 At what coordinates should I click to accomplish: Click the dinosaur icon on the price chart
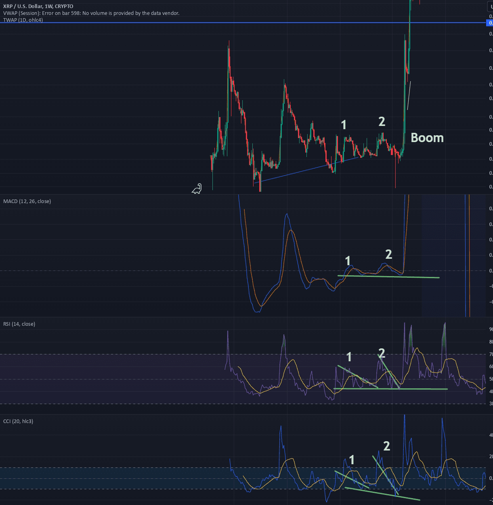(x=197, y=189)
